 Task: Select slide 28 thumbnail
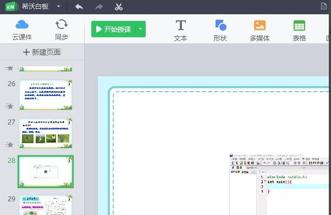(x=46, y=172)
